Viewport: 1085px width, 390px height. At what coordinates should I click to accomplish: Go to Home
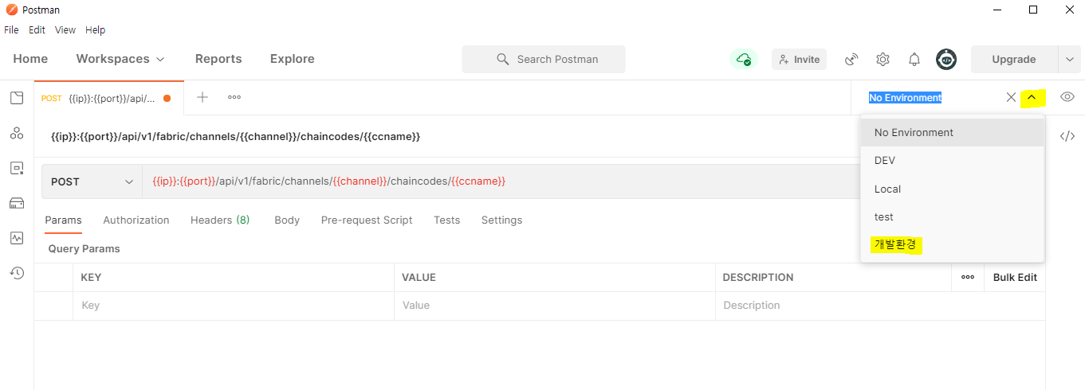click(30, 59)
